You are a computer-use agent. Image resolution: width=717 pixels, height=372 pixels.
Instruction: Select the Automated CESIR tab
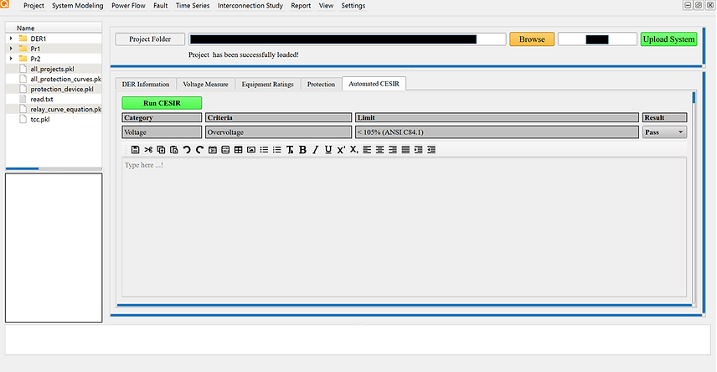point(374,84)
